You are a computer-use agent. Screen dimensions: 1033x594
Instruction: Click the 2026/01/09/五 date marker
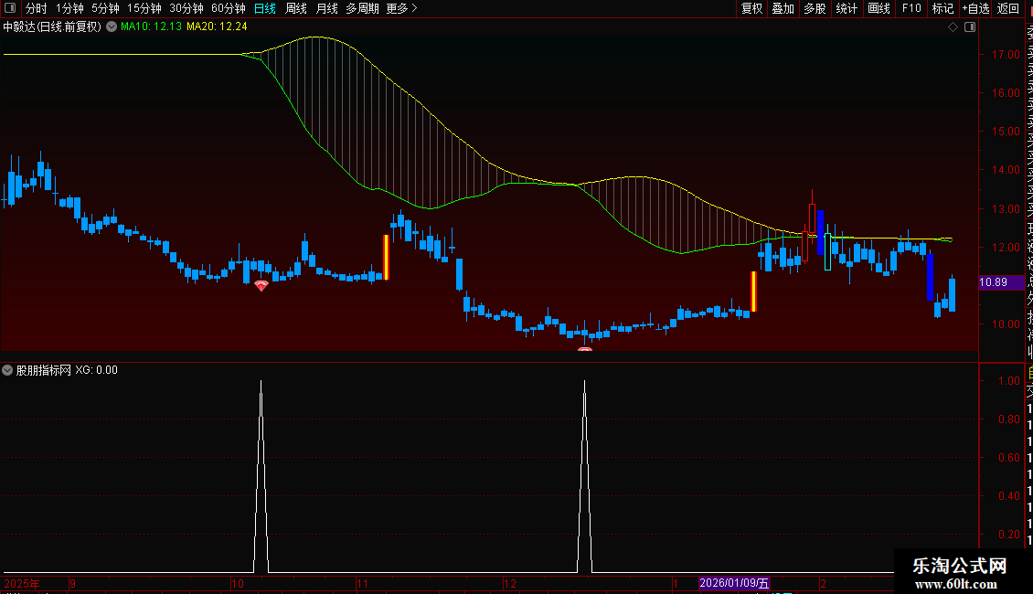[734, 583]
